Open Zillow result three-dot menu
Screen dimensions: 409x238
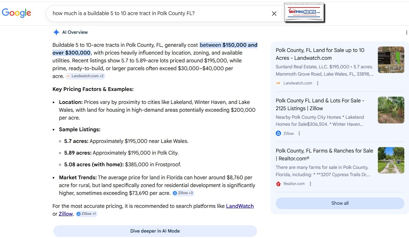[299, 133]
